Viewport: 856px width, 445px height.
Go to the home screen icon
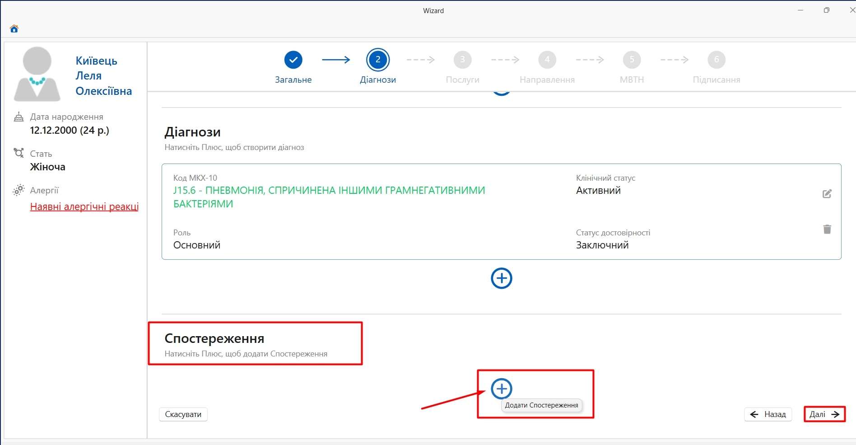coord(14,29)
